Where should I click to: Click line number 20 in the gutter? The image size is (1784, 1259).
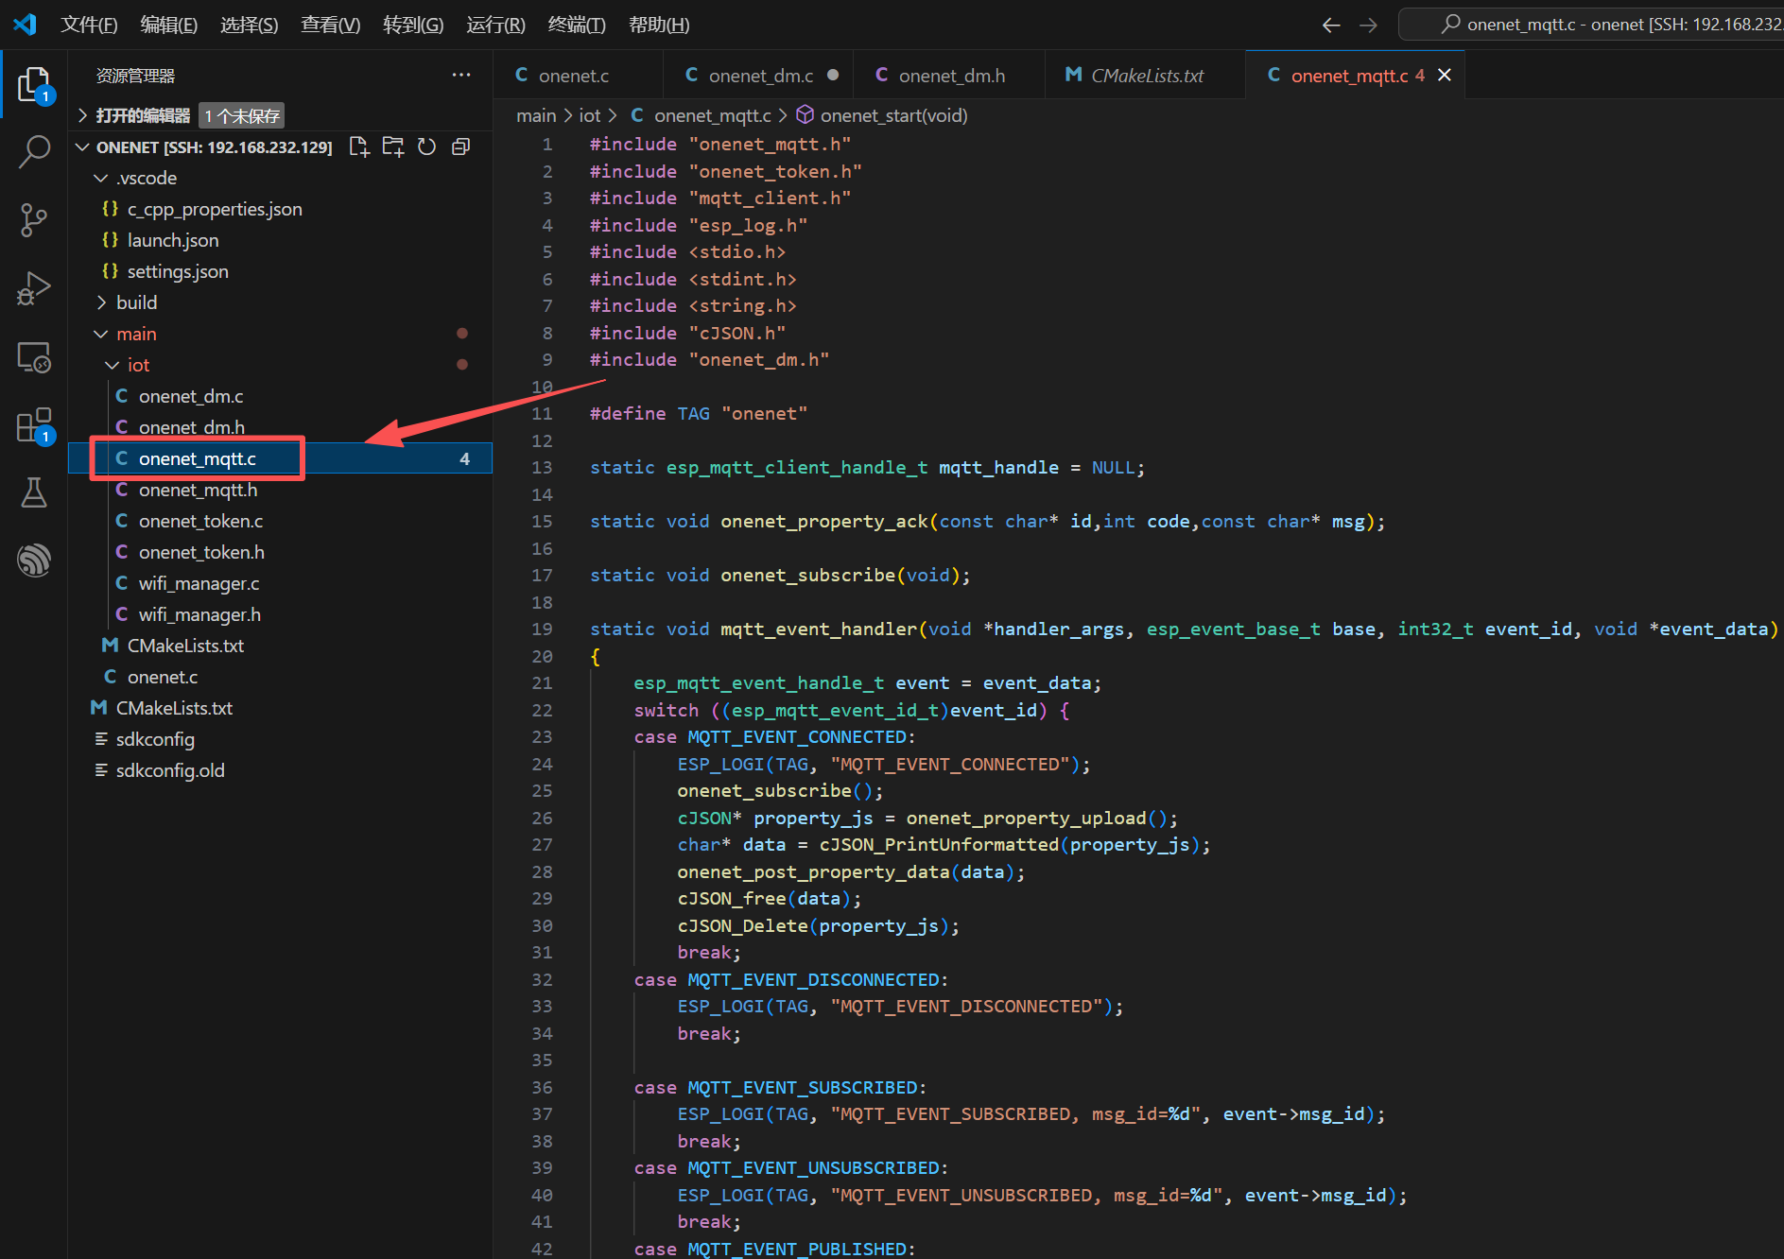[x=542, y=656]
